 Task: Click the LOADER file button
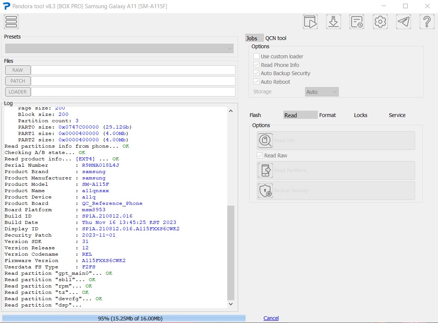18,92
